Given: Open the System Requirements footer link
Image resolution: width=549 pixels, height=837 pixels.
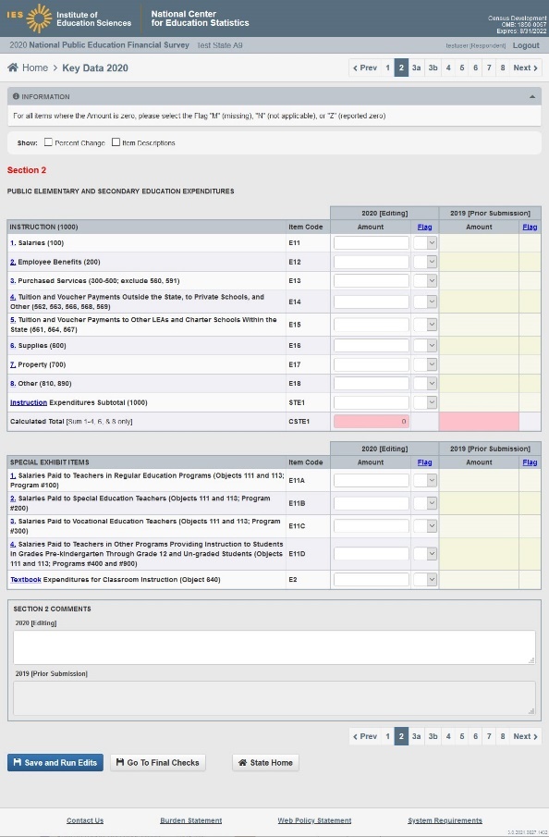Looking at the screenshot, I should pyautogui.click(x=445, y=820).
